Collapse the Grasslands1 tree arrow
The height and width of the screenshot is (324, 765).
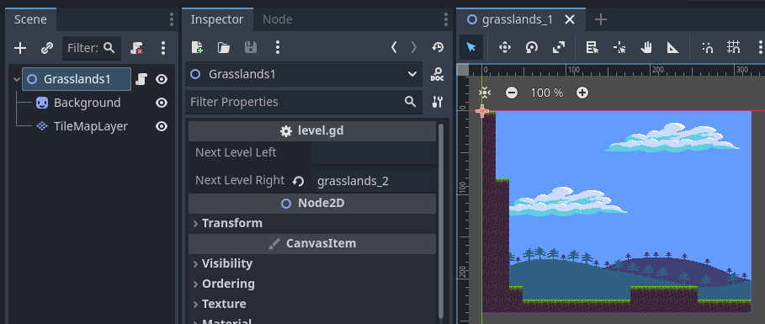[x=17, y=79]
